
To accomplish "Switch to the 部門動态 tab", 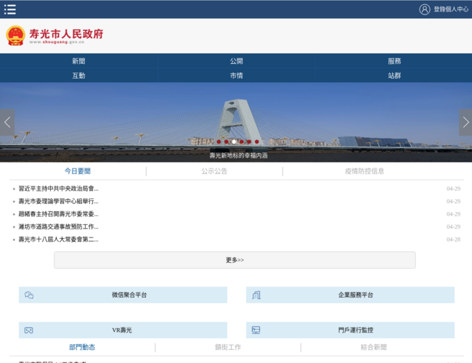I will [x=82, y=347].
